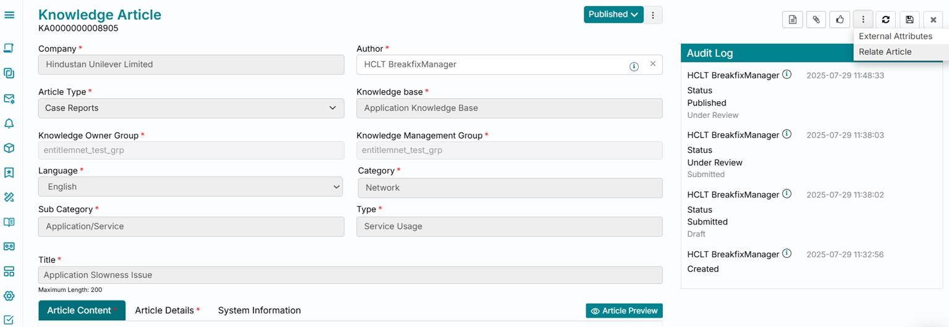The image size is (949, 327).
Task: Open the hamburger navigation menu
Action: pyautogui.click(x=9, y=14)
